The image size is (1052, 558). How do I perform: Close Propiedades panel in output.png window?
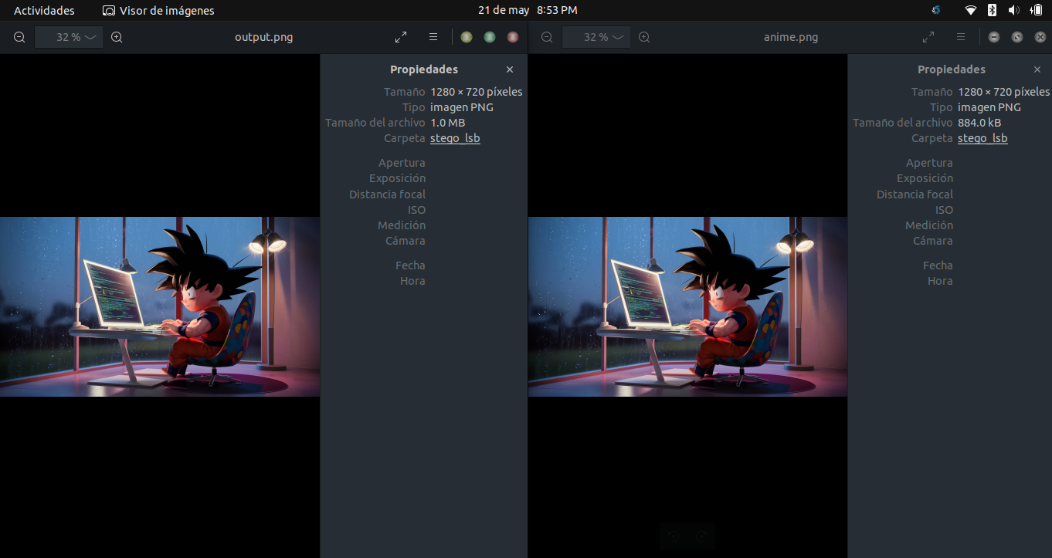510,69
